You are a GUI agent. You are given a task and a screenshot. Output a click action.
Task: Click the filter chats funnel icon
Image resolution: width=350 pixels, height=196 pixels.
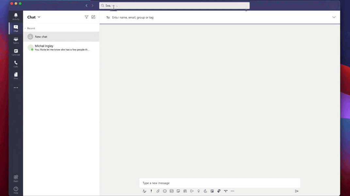(87, 17)
